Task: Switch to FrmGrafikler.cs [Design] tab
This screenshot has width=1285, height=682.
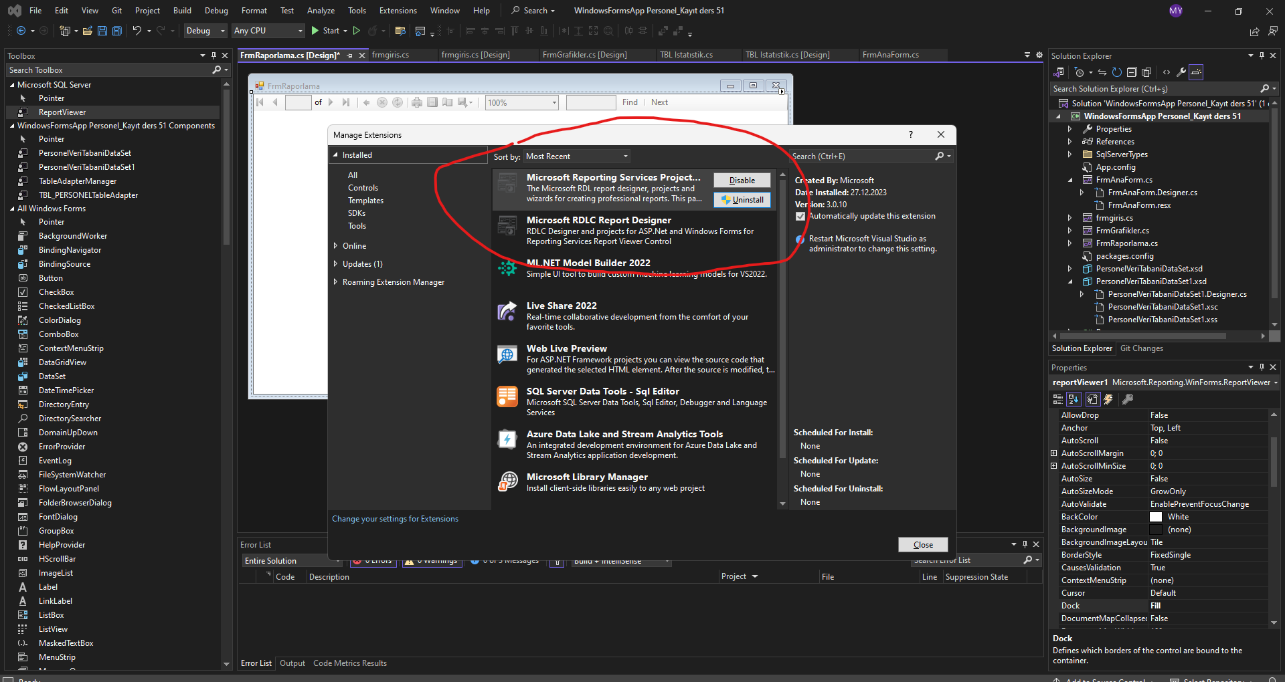Action: pyautogui.click(x=584, y=55)
